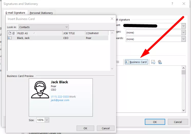Click the Business Card toolbar button
The image size is (191, 134).
(136, 62)
